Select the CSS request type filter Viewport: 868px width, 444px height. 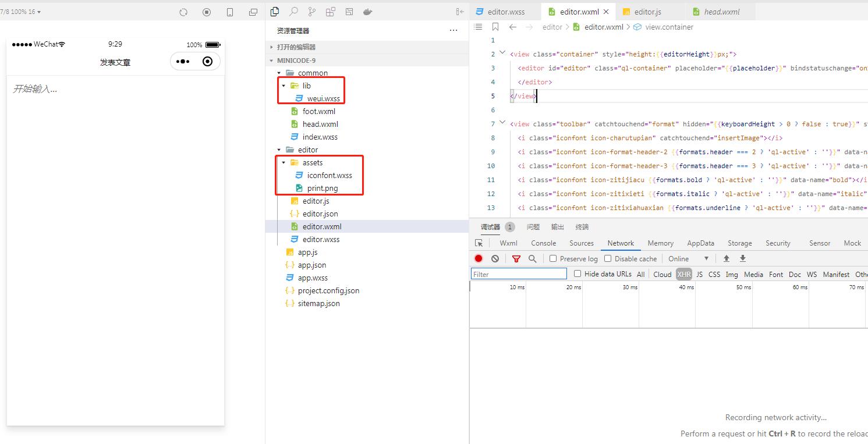714,274
